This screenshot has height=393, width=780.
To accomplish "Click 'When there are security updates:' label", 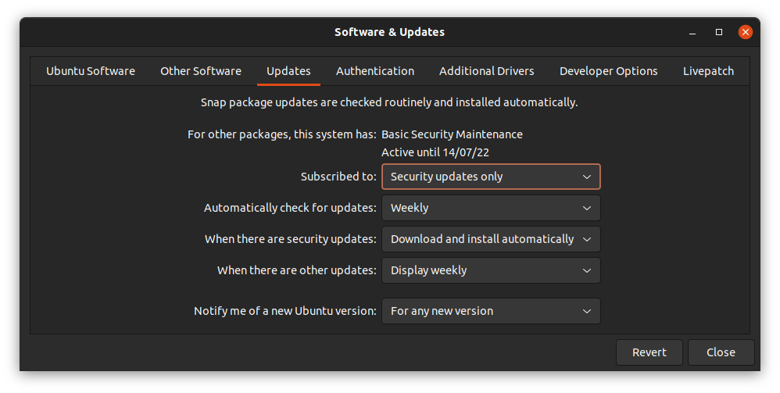I will pos(291,239).
